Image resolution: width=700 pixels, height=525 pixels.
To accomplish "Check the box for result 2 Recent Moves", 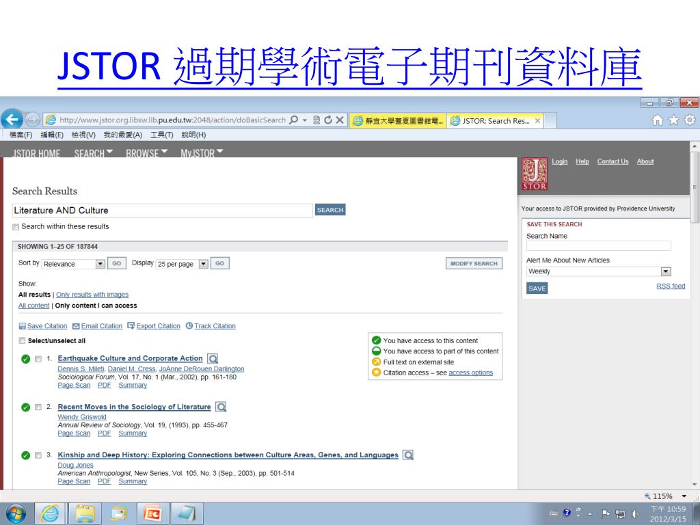I will [38, 407].
